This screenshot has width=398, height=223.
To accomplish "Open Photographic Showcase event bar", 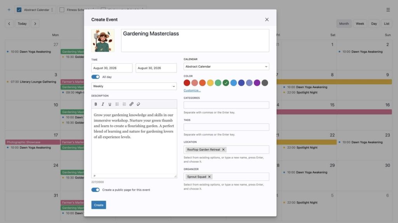I will (x=33, y=142).
